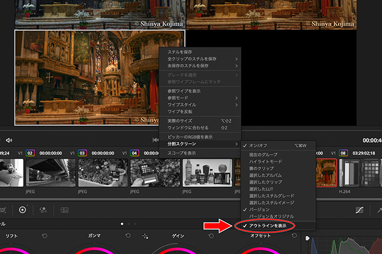Click the white point picker crosshair icon

(x=145, y=236)
